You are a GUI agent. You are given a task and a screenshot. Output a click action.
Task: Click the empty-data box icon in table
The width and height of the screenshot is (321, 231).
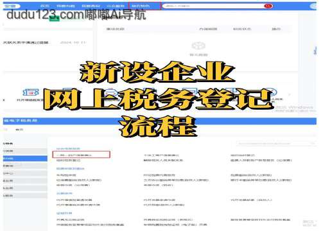click(x=198, y=46)
